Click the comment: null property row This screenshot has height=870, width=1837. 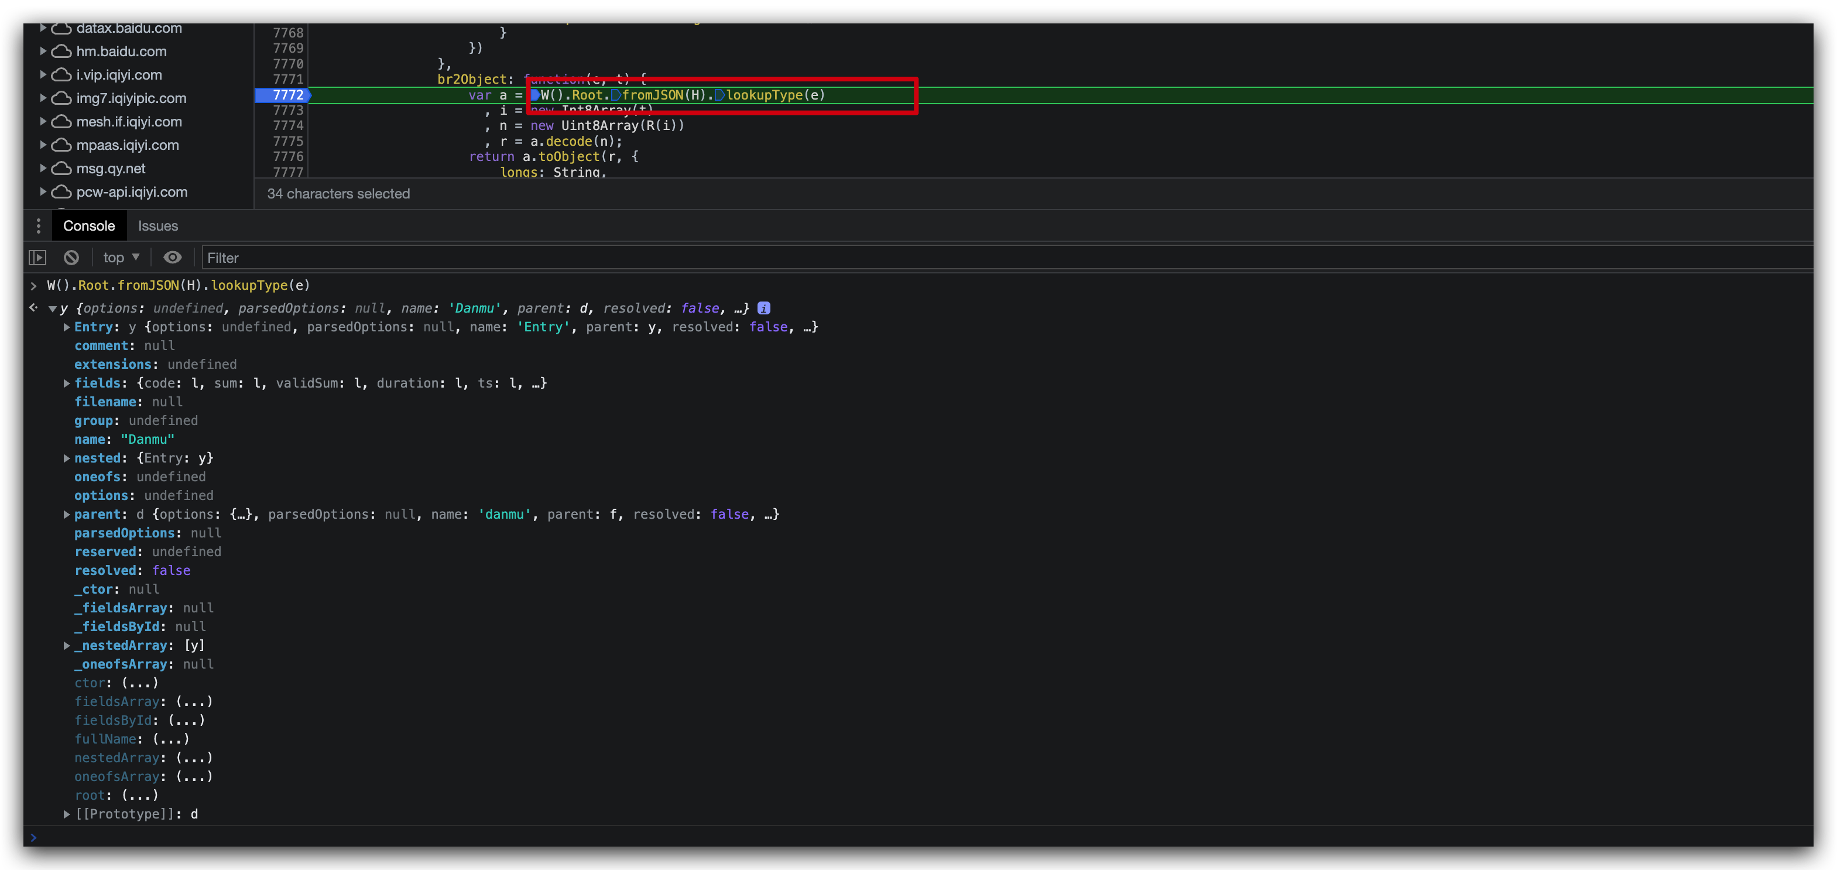click(x=125, y=346)
